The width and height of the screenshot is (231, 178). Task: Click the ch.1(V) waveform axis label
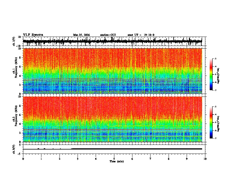(14, 41)
